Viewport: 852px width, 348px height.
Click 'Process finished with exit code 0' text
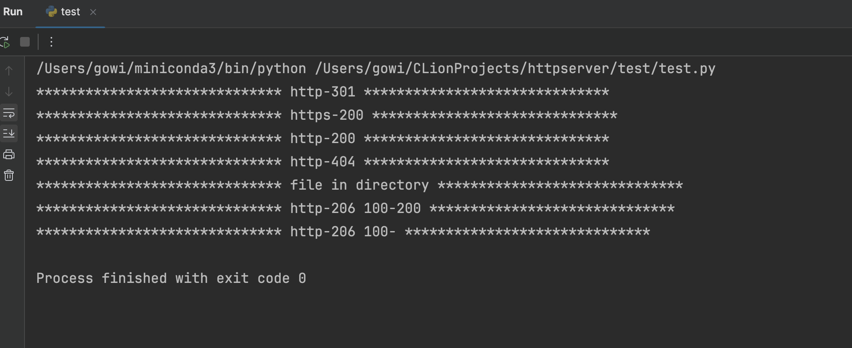(x=171, y=278)
